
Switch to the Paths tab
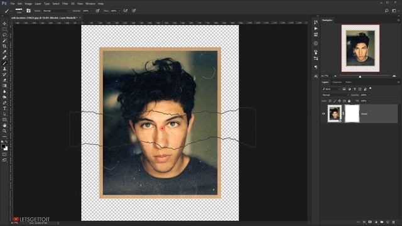tap(348, 82)
